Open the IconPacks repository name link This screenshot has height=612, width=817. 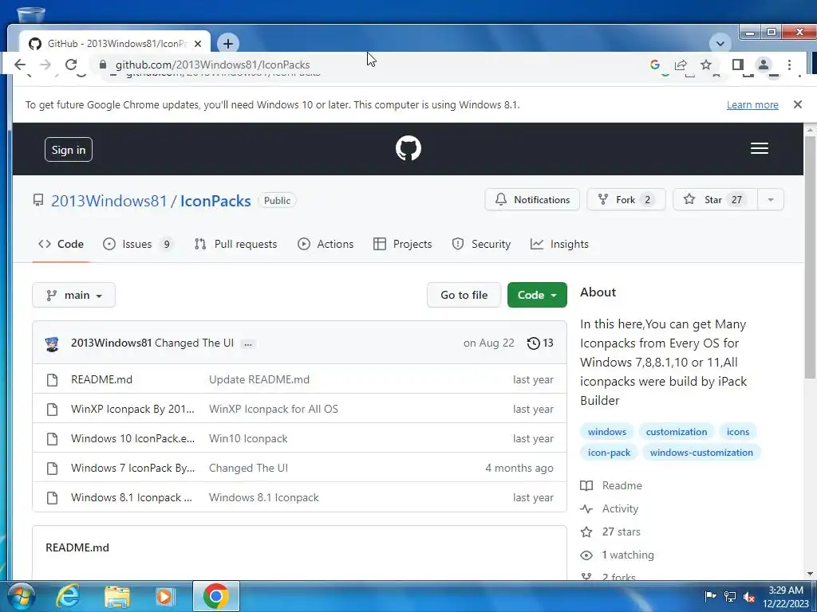click(215, 201)
